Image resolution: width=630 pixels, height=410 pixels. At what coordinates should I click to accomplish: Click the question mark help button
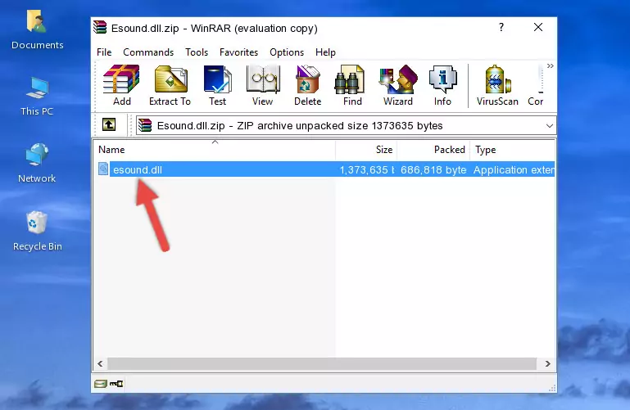[x=501, y=27]
